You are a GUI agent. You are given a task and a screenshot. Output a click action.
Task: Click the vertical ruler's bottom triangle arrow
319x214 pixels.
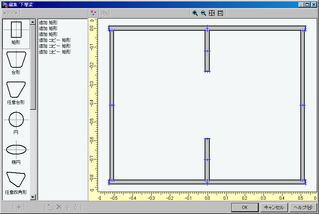pos(92,191)
